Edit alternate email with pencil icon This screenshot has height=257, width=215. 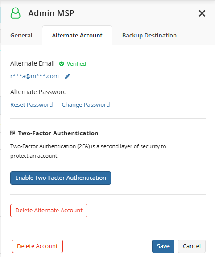click(x=67, y=76)
